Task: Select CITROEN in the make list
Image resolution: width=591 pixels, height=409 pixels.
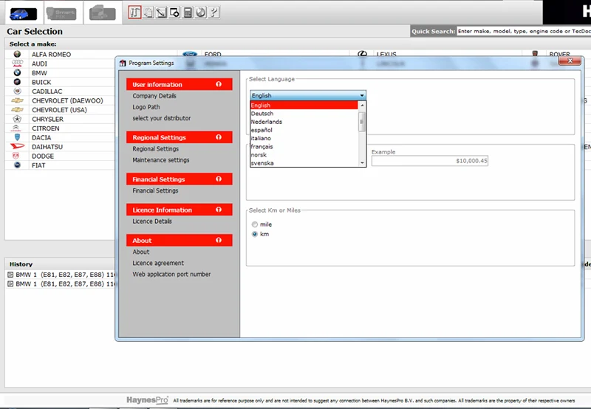Action: coord(45,128)
